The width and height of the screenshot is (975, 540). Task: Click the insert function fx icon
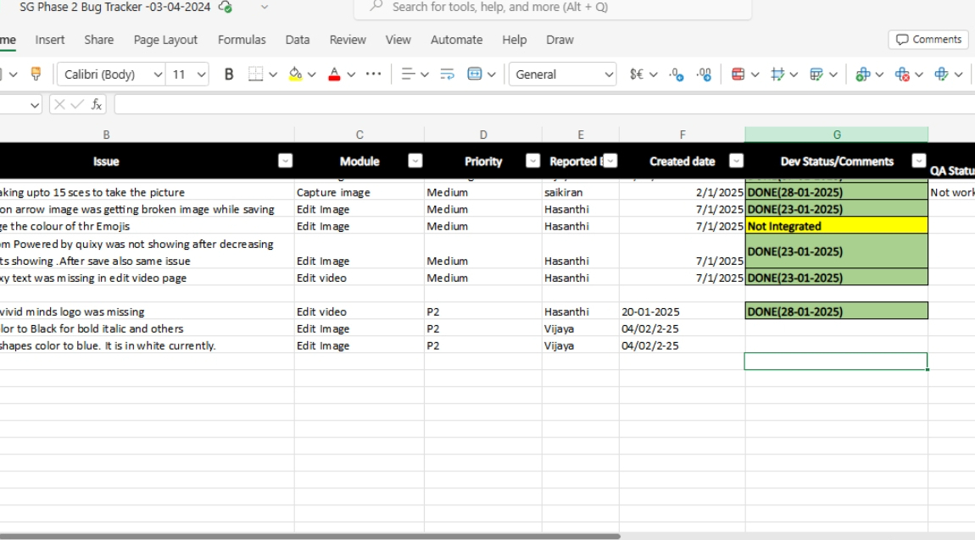click(x=97, y=104)
